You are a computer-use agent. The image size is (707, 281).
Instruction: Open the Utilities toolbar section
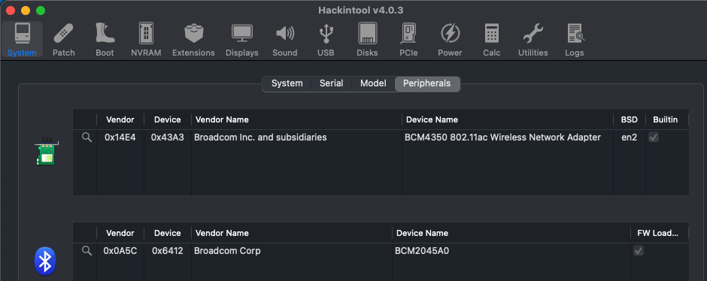pyautogui.click(x=533, y=40)
